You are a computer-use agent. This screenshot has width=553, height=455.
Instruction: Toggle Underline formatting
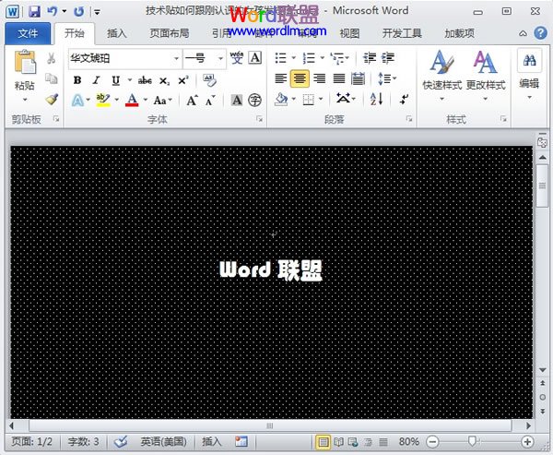point(116,80)
